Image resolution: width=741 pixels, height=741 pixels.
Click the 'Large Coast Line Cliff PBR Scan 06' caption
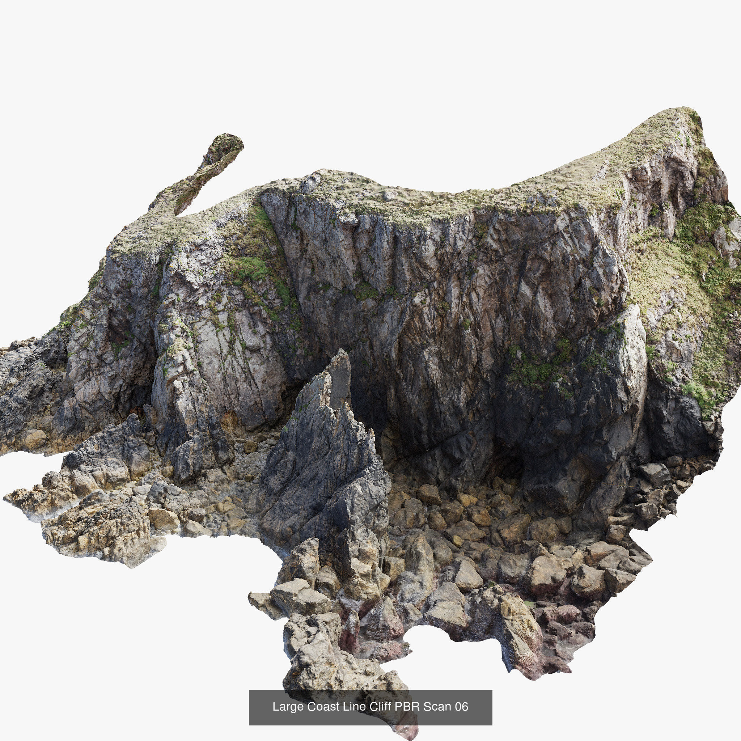370,707
